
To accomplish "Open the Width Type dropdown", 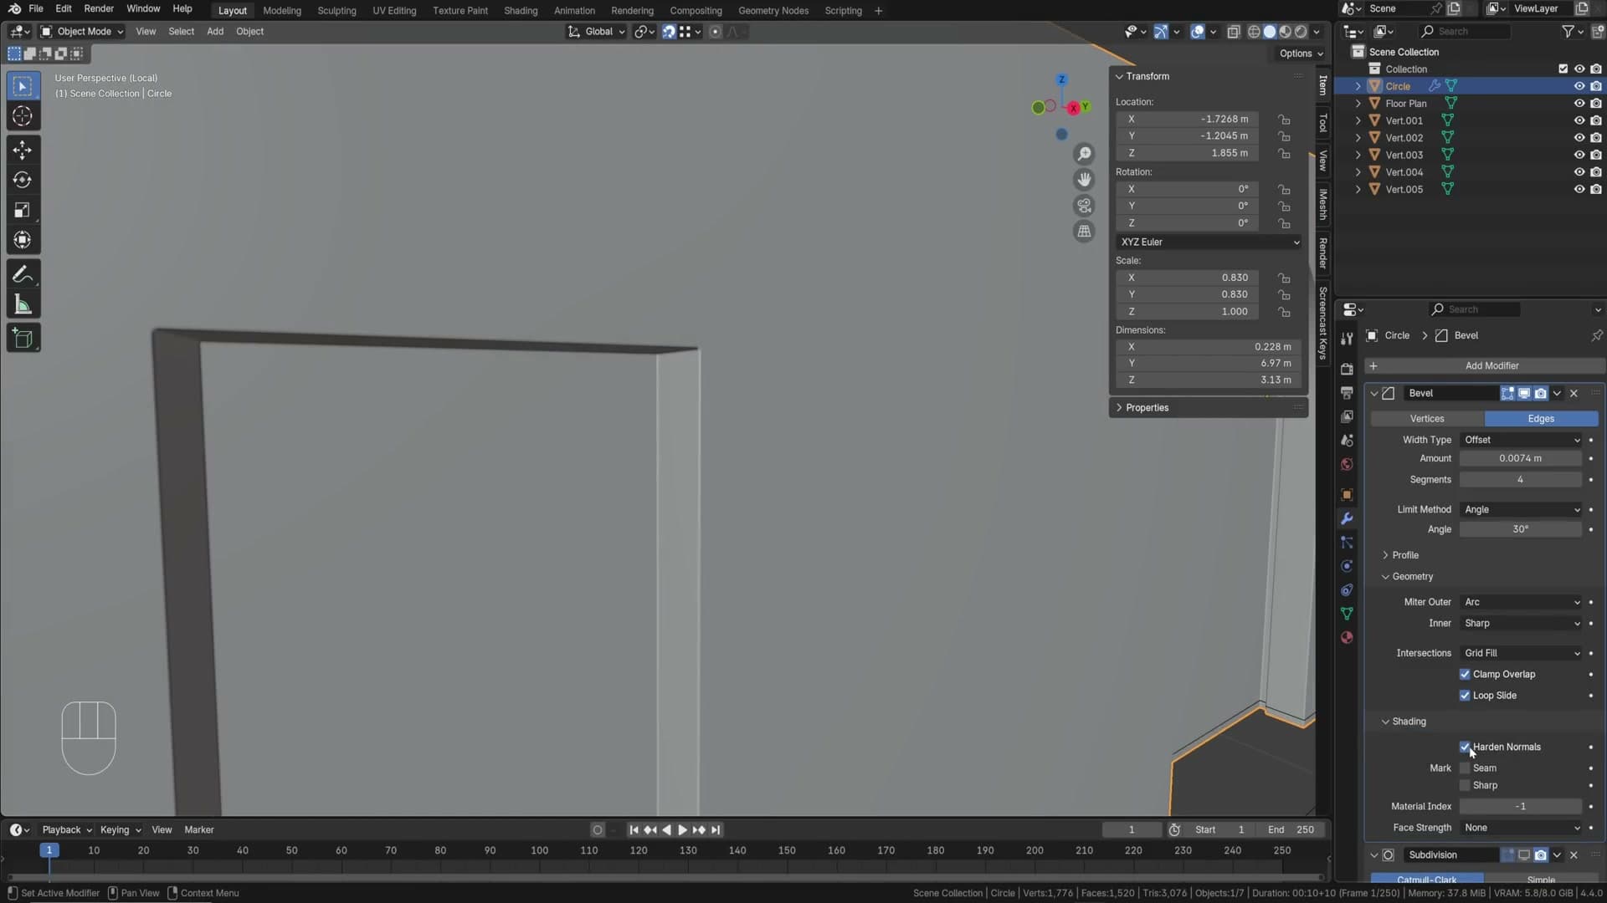I will coord(1522,440).
